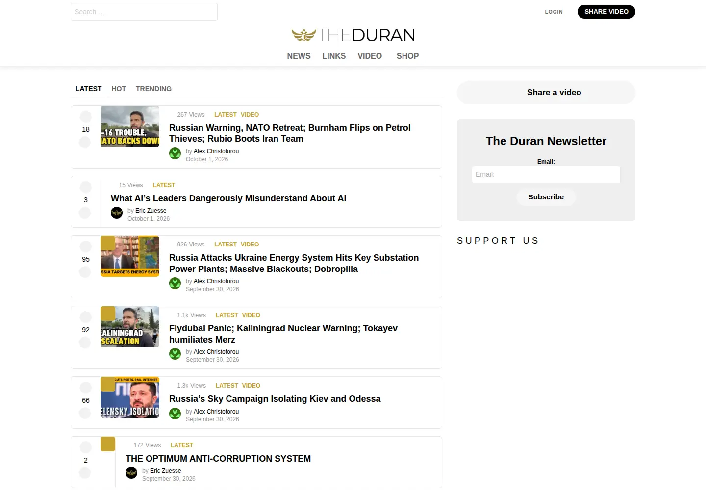The image size is (706, 490).
Task: Click the Share a video button
Action: point(546,92)
